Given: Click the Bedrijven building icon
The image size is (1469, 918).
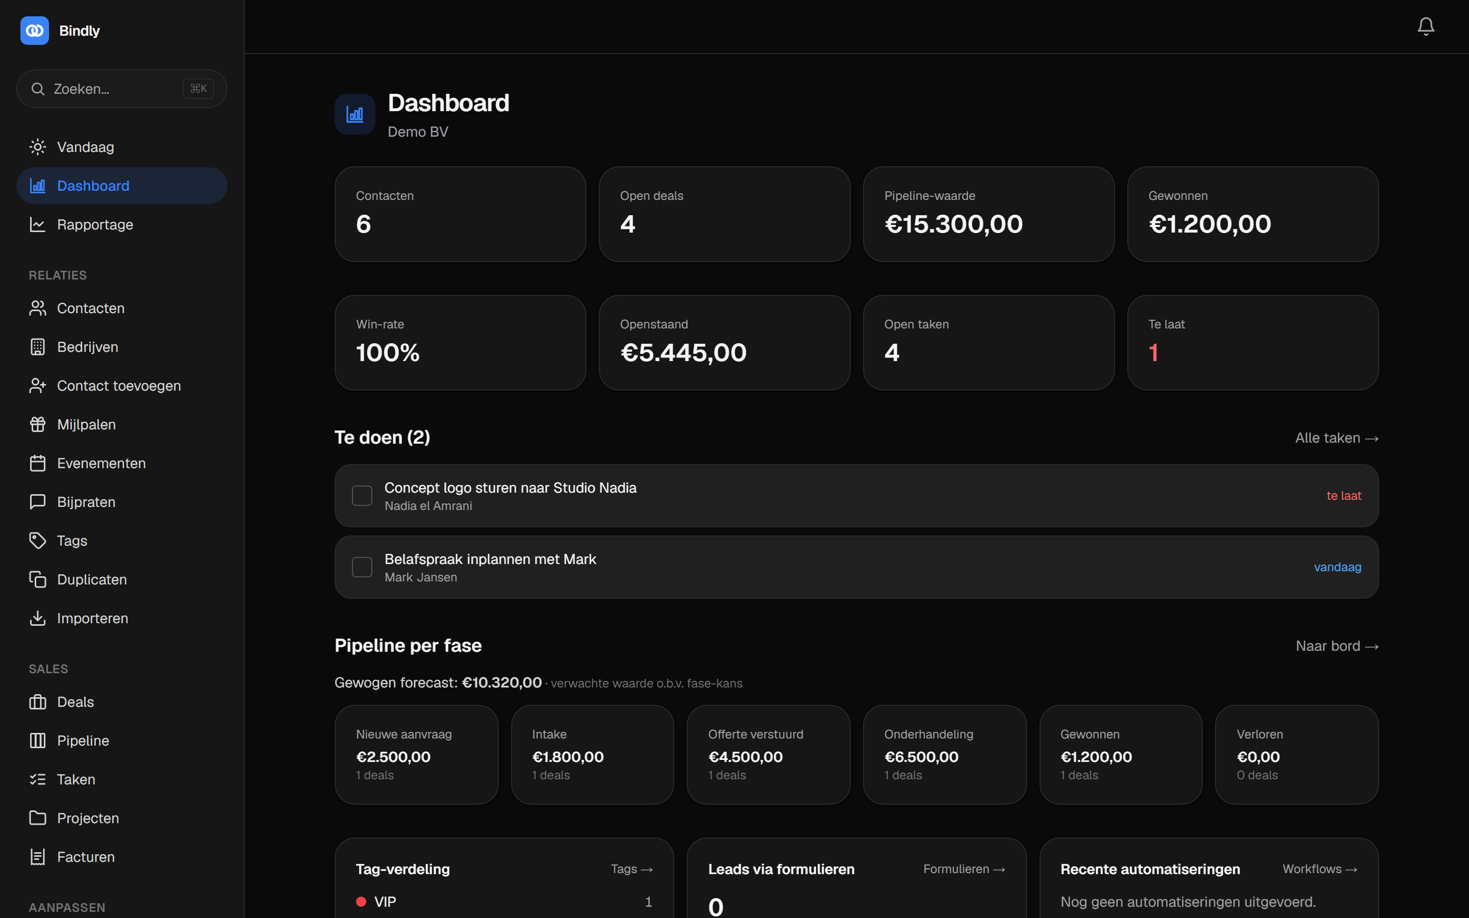Looking at the screenshot, I should (38, 347).
